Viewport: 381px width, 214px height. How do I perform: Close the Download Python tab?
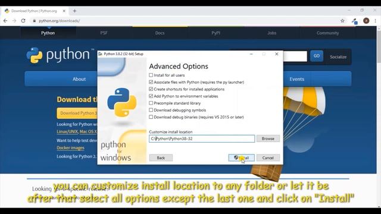click(64, 11)
